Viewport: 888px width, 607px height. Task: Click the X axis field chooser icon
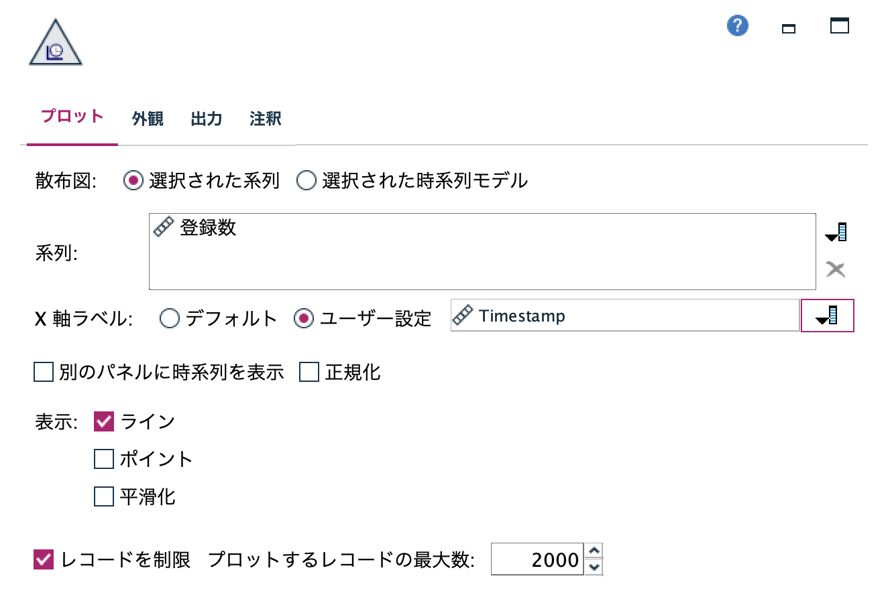tap(827, 316)
